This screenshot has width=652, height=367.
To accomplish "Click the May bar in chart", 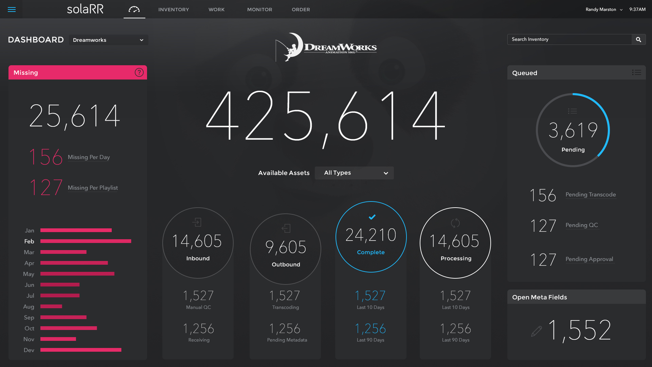I will (77, 274).
